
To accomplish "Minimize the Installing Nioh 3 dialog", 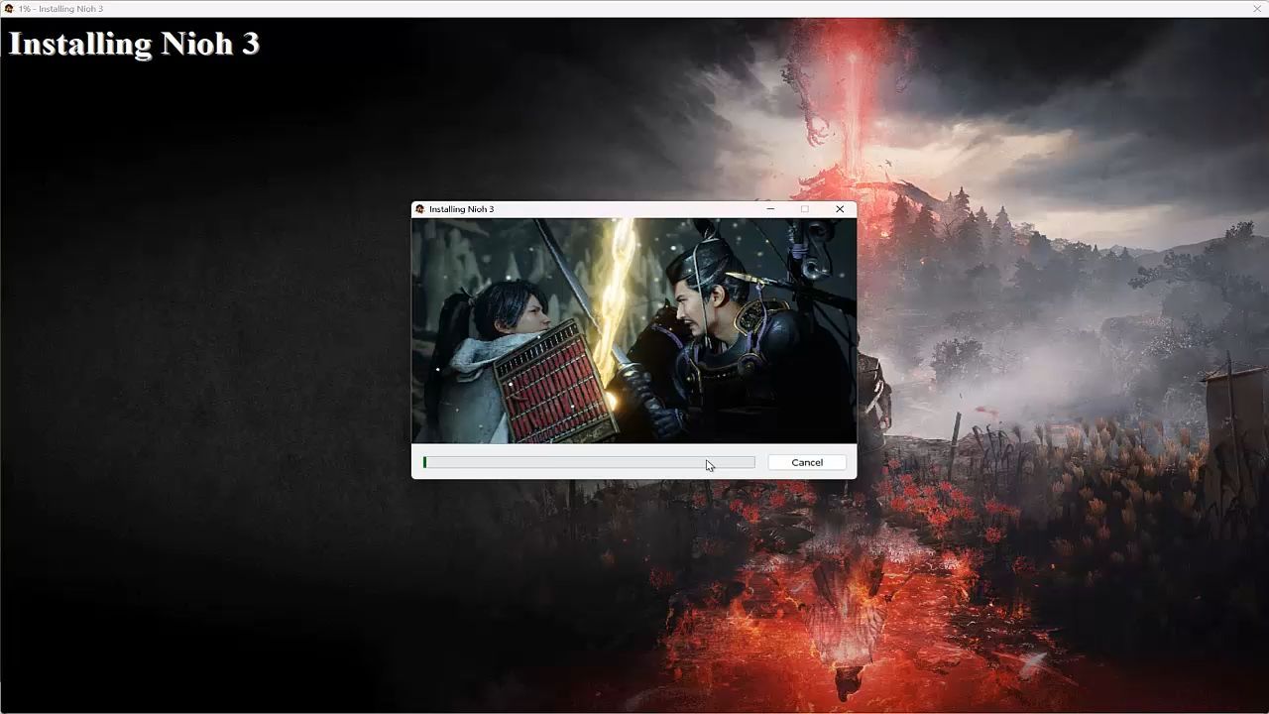I will [770, 209].
